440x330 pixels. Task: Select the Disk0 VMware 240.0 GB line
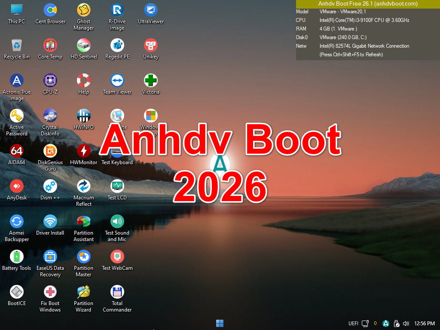(343, 37)
